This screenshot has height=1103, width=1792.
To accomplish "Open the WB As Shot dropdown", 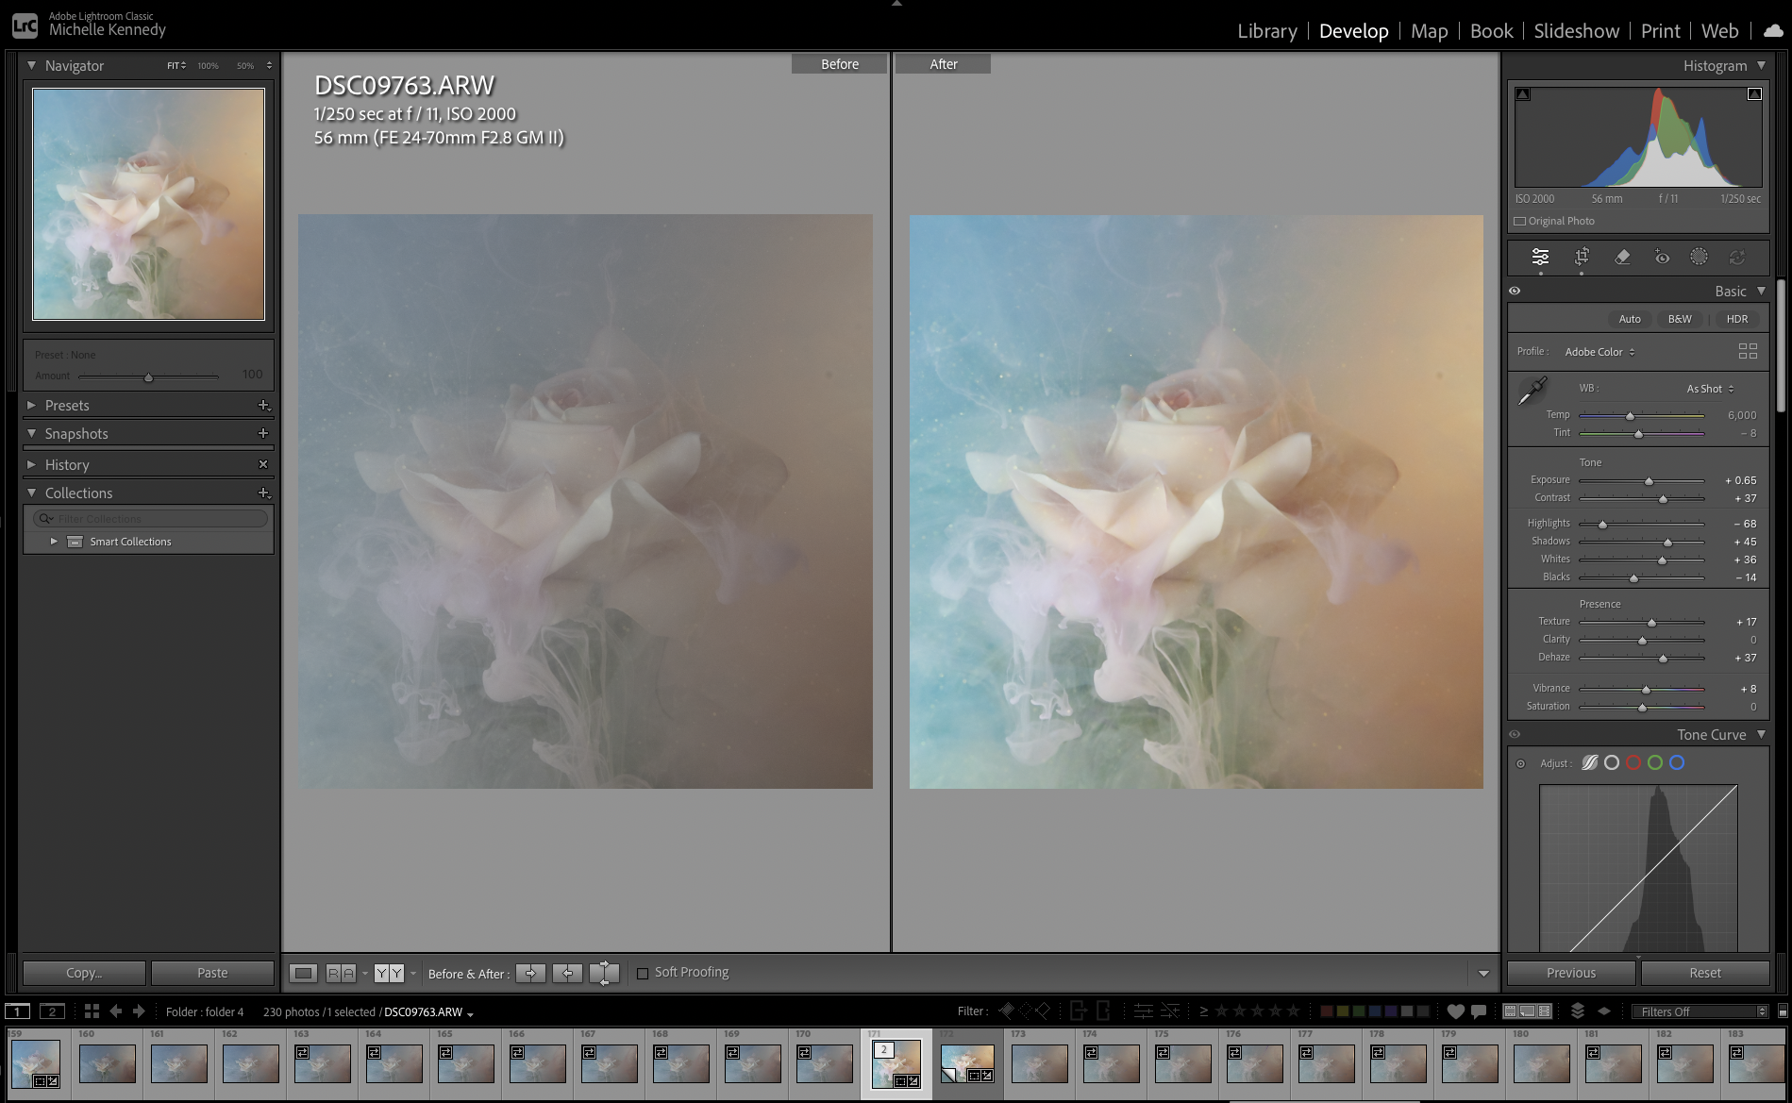I will point(1710,389).
